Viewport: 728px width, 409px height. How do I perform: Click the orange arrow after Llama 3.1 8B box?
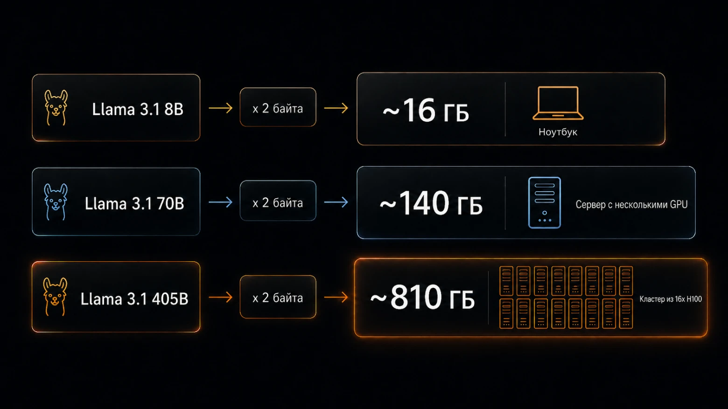point(220,108)
